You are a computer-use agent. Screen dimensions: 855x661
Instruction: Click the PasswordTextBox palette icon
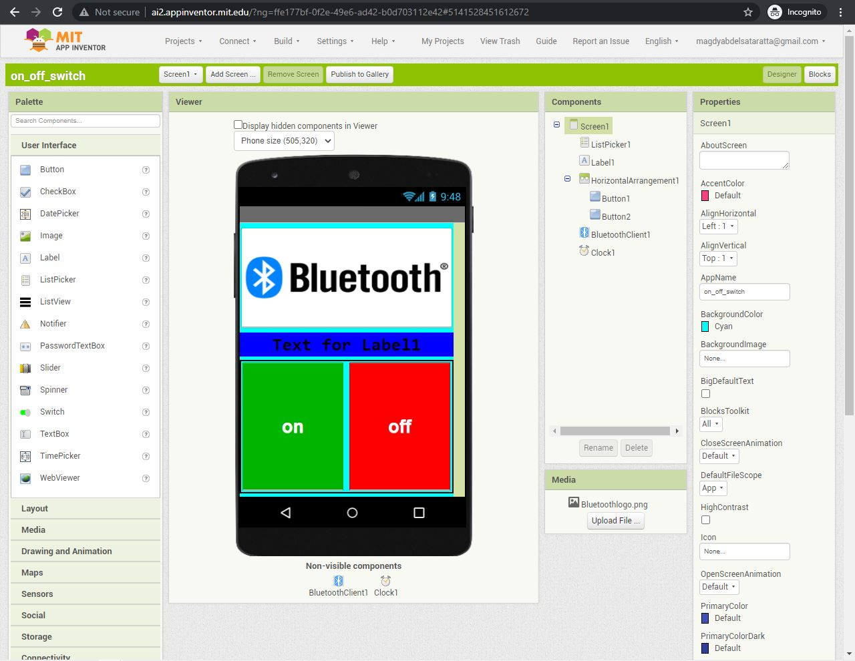pyautogui.click(x=25, y=346)
